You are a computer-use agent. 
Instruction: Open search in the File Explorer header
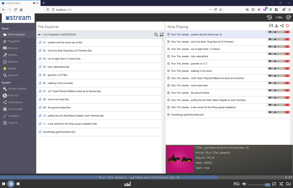click(156, 35)
